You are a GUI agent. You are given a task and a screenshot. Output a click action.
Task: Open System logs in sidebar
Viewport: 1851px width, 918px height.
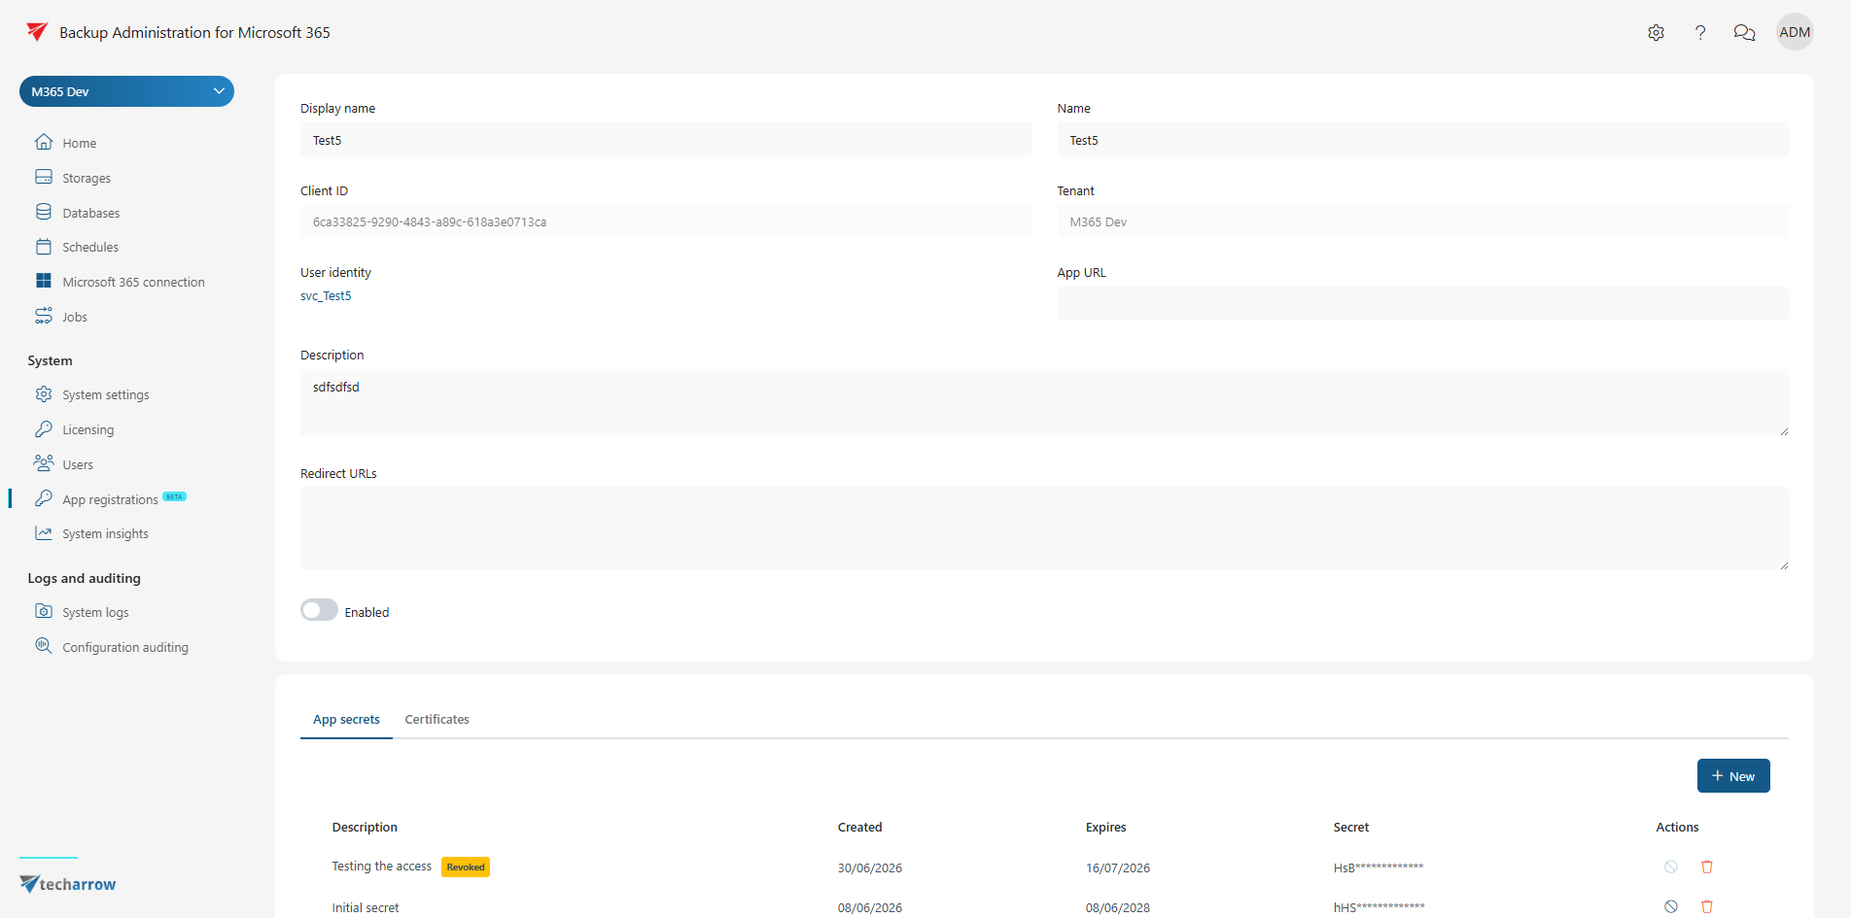point(95,613)
